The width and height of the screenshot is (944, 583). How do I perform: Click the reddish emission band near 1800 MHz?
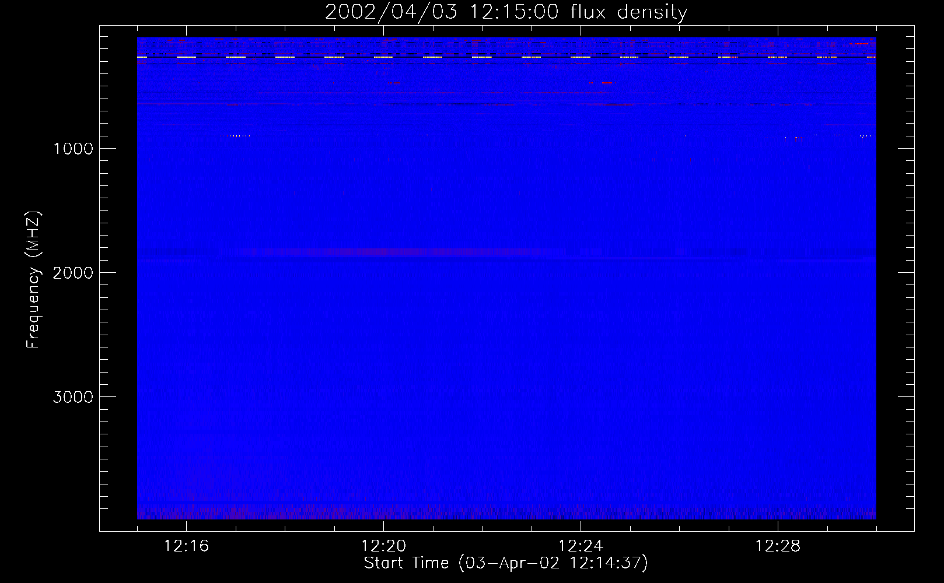[x=385, y=252]
